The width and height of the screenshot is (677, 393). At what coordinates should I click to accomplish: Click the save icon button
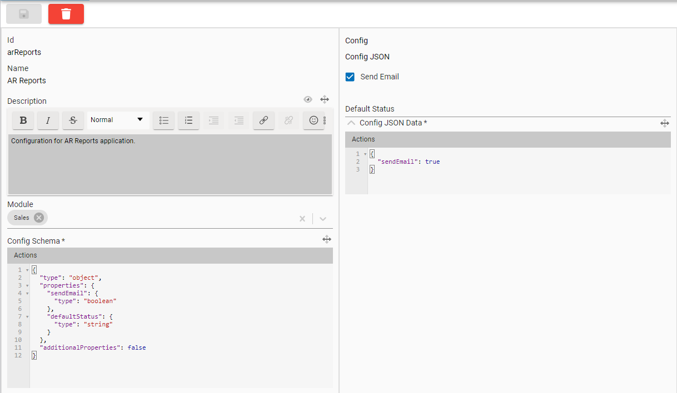coord(24,14)
